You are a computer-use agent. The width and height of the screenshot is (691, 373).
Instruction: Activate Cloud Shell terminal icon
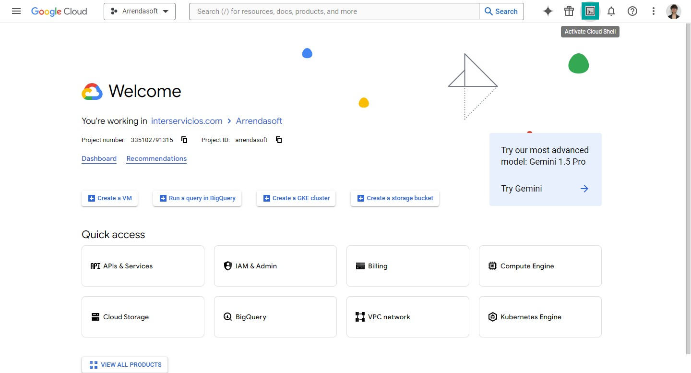(x=590, y=11)
